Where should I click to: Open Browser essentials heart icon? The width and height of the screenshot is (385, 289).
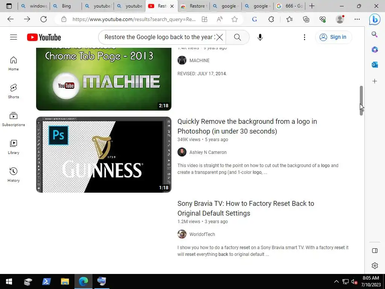[x=323, y=19]
